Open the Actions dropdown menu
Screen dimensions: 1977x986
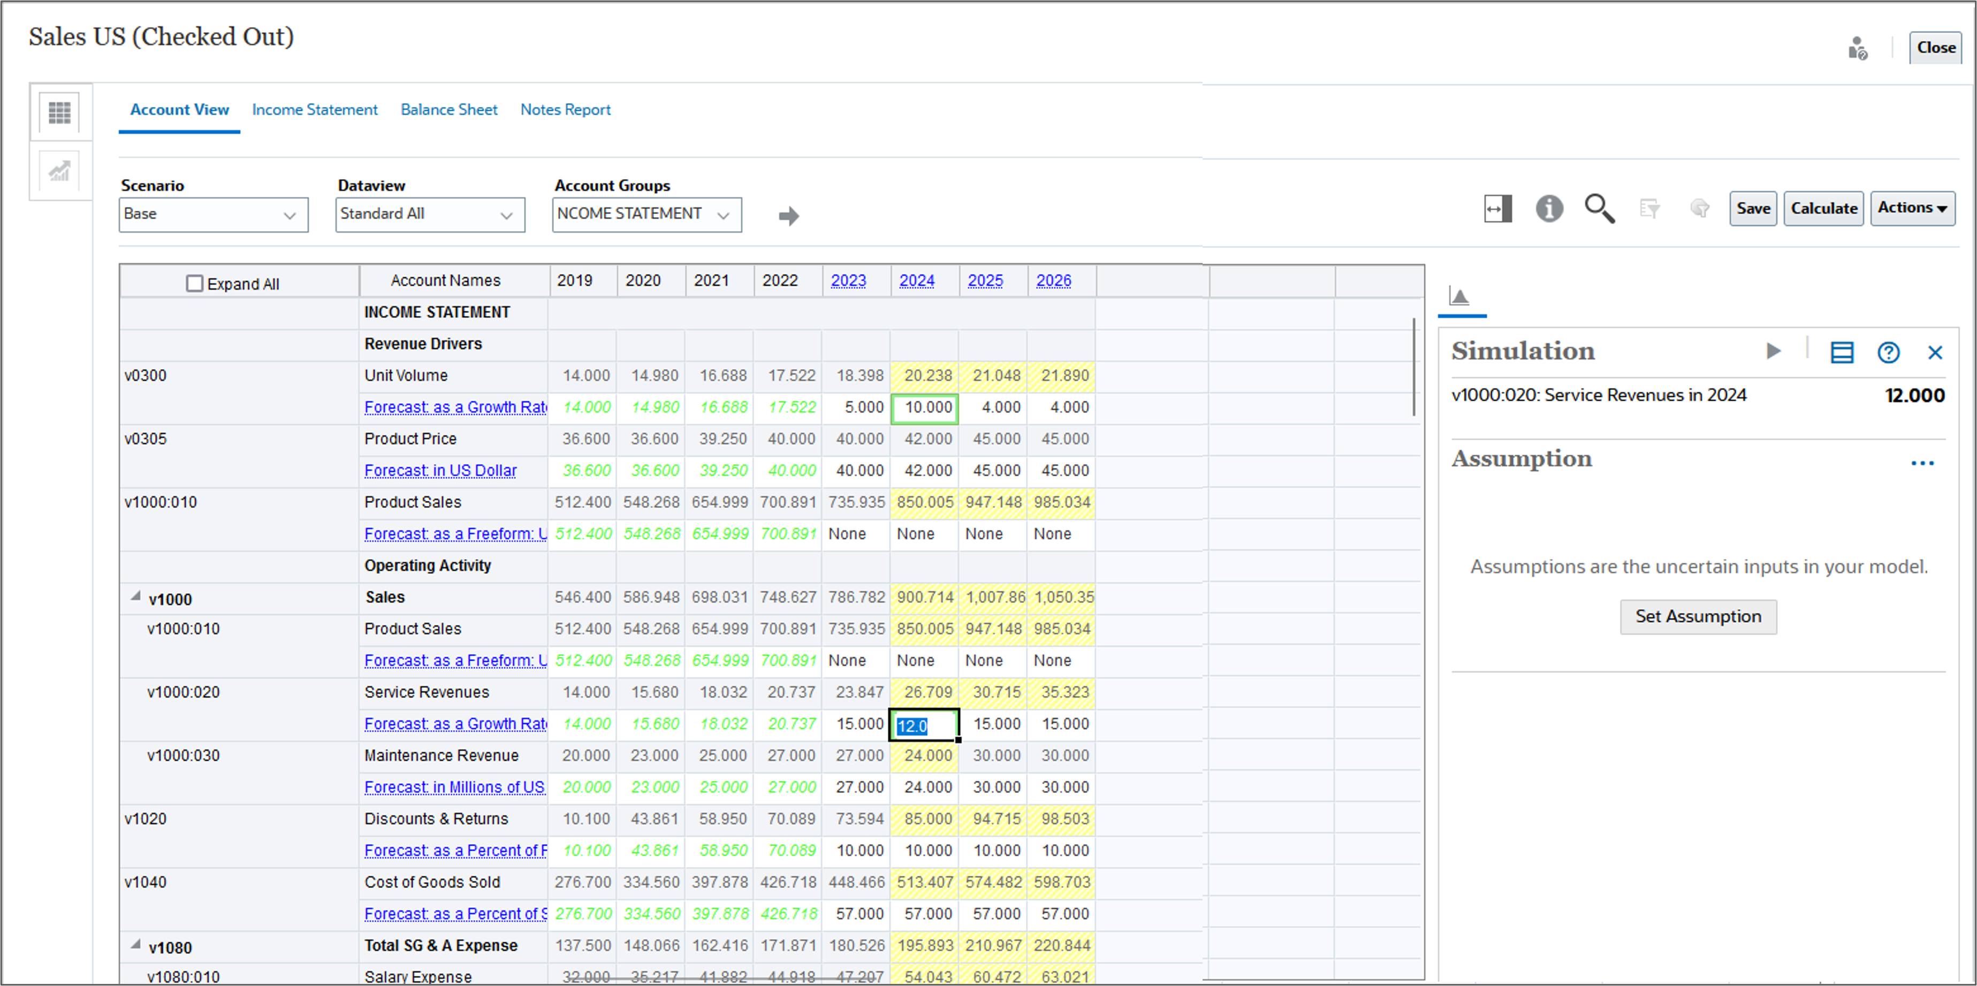click(1912, 208)
